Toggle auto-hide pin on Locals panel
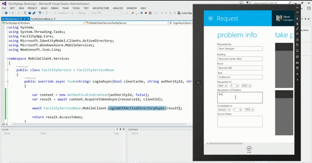This screenshot has height=163, width=312. [120, 129]
